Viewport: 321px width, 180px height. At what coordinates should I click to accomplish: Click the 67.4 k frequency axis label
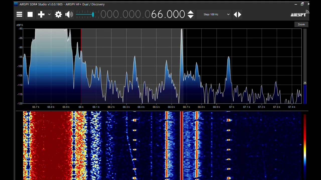pos(292,107)
